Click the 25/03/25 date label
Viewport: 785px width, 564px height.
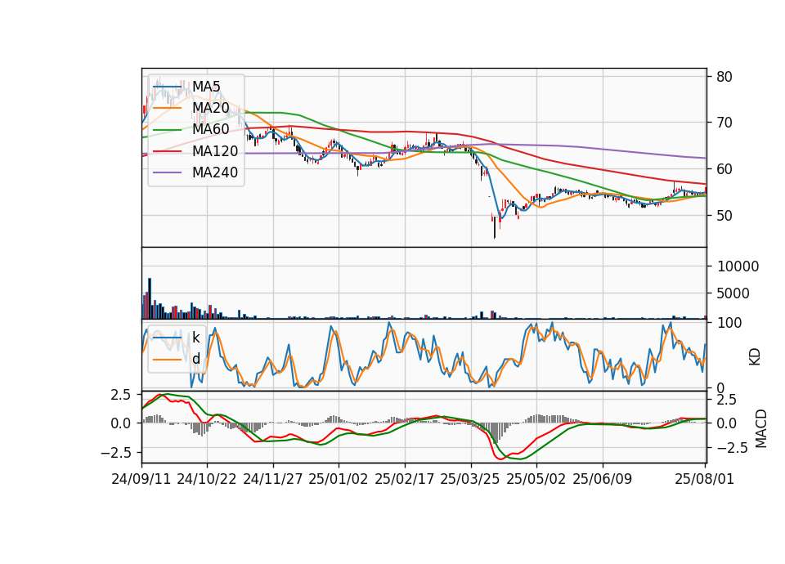tap(470, 480)
